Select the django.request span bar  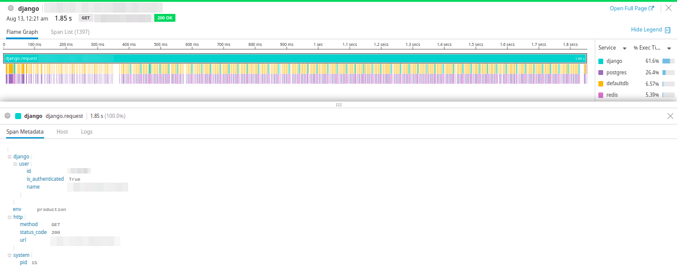point(295,58)
